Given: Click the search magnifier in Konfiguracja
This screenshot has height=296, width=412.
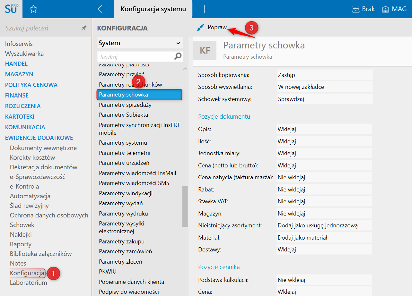Looking at the screenshot, I should tap(178, 57).
